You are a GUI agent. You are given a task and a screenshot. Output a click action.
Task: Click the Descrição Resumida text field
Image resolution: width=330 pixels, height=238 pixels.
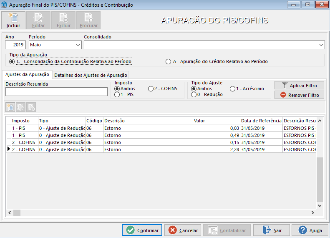point(56,92)
